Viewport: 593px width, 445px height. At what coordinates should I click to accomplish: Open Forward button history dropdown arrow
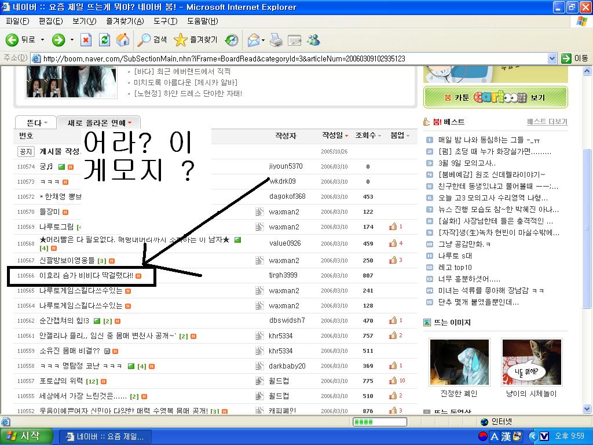[72, 40]
